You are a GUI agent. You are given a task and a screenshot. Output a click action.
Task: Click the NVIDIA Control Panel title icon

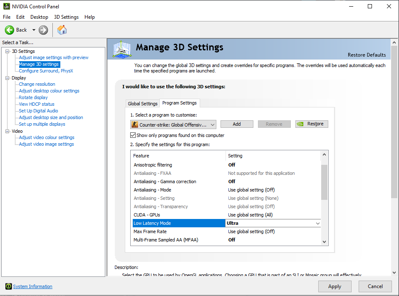tap(6, 6)
